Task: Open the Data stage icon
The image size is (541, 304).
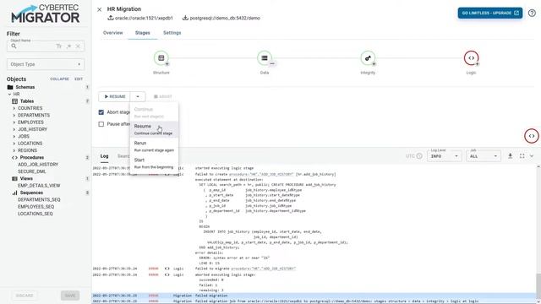Action: pos(265,58)
